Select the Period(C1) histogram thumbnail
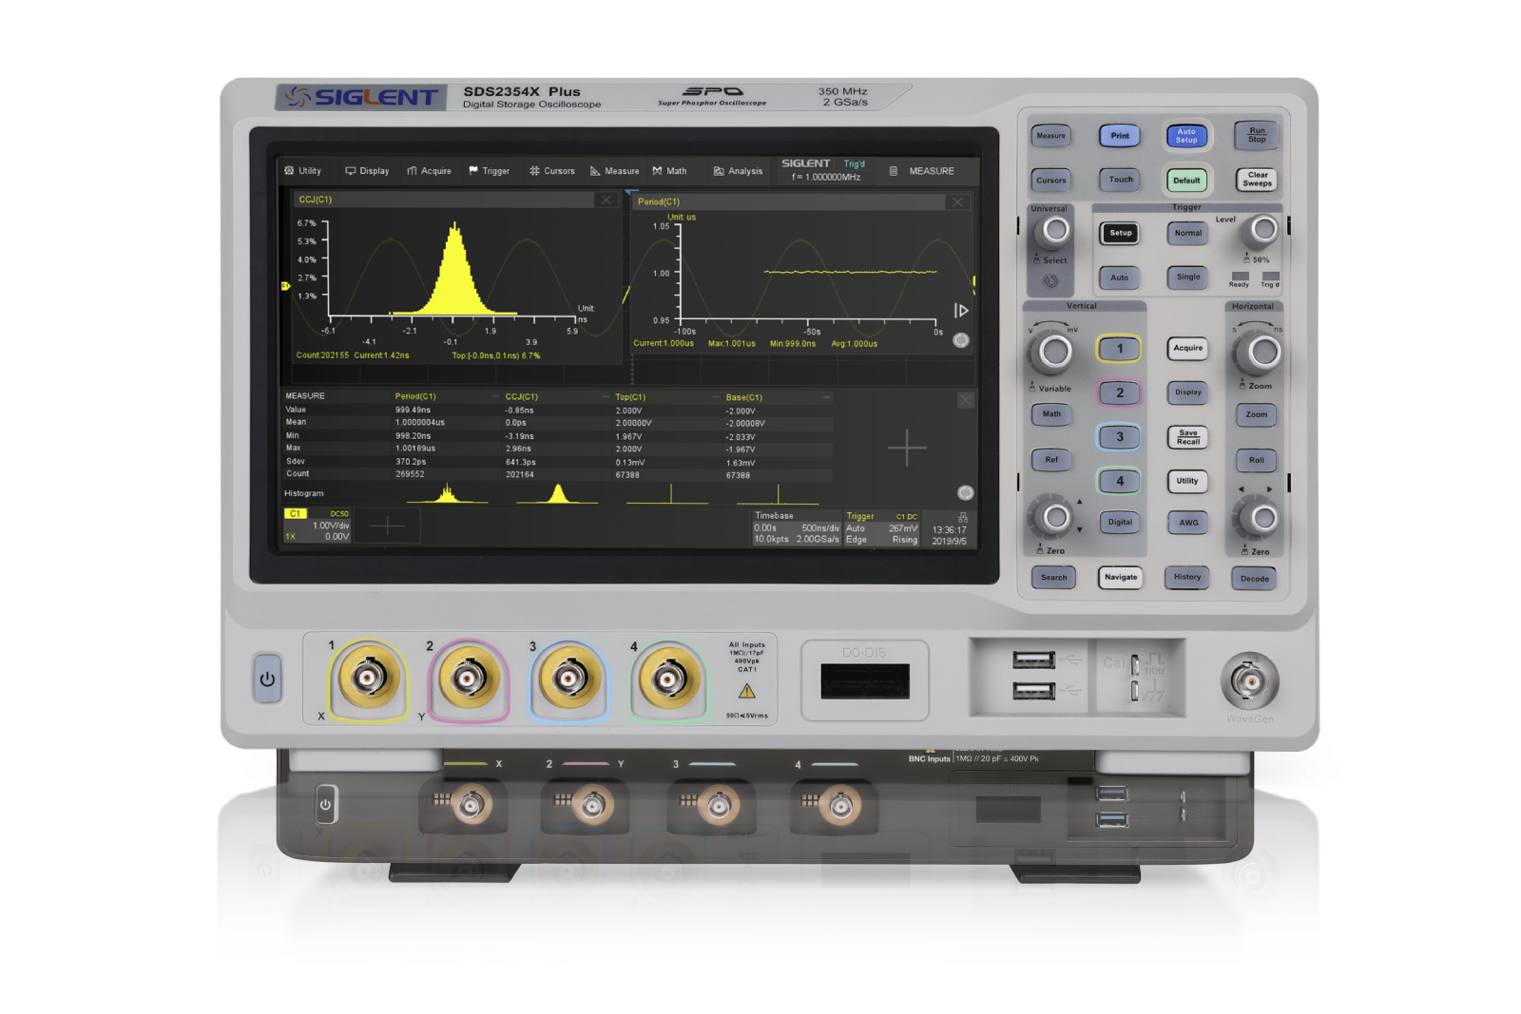Screen dimensions: 1521x1014 (448, 493)
